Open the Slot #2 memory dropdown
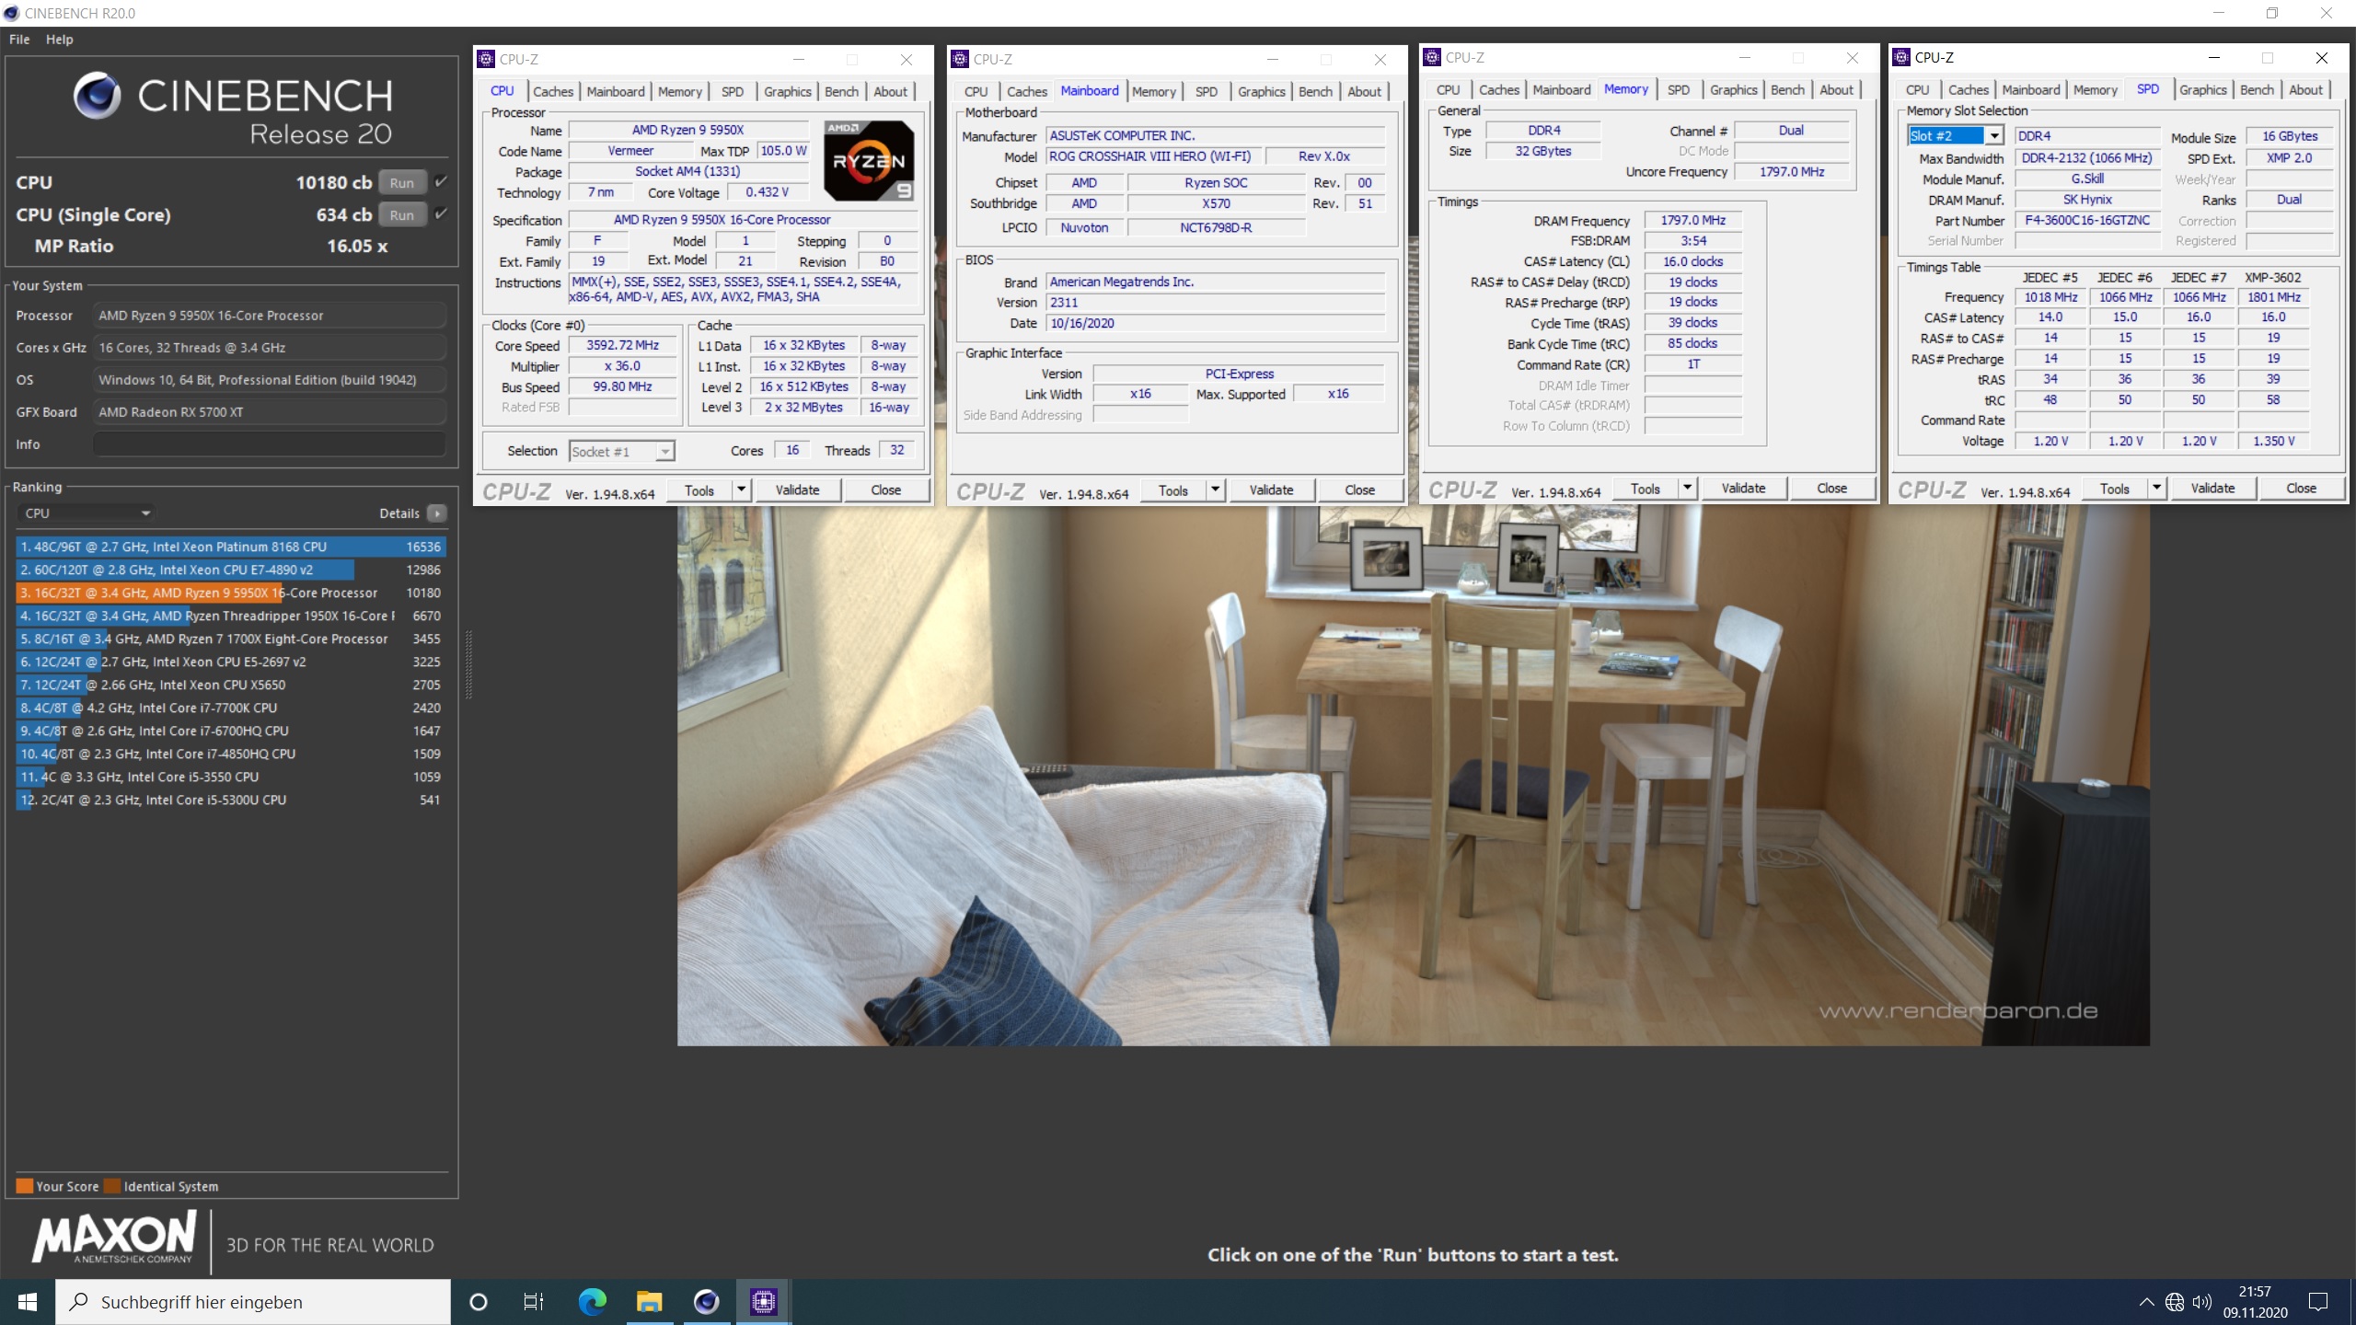2356x1325 pixels. click(1993, 136)
